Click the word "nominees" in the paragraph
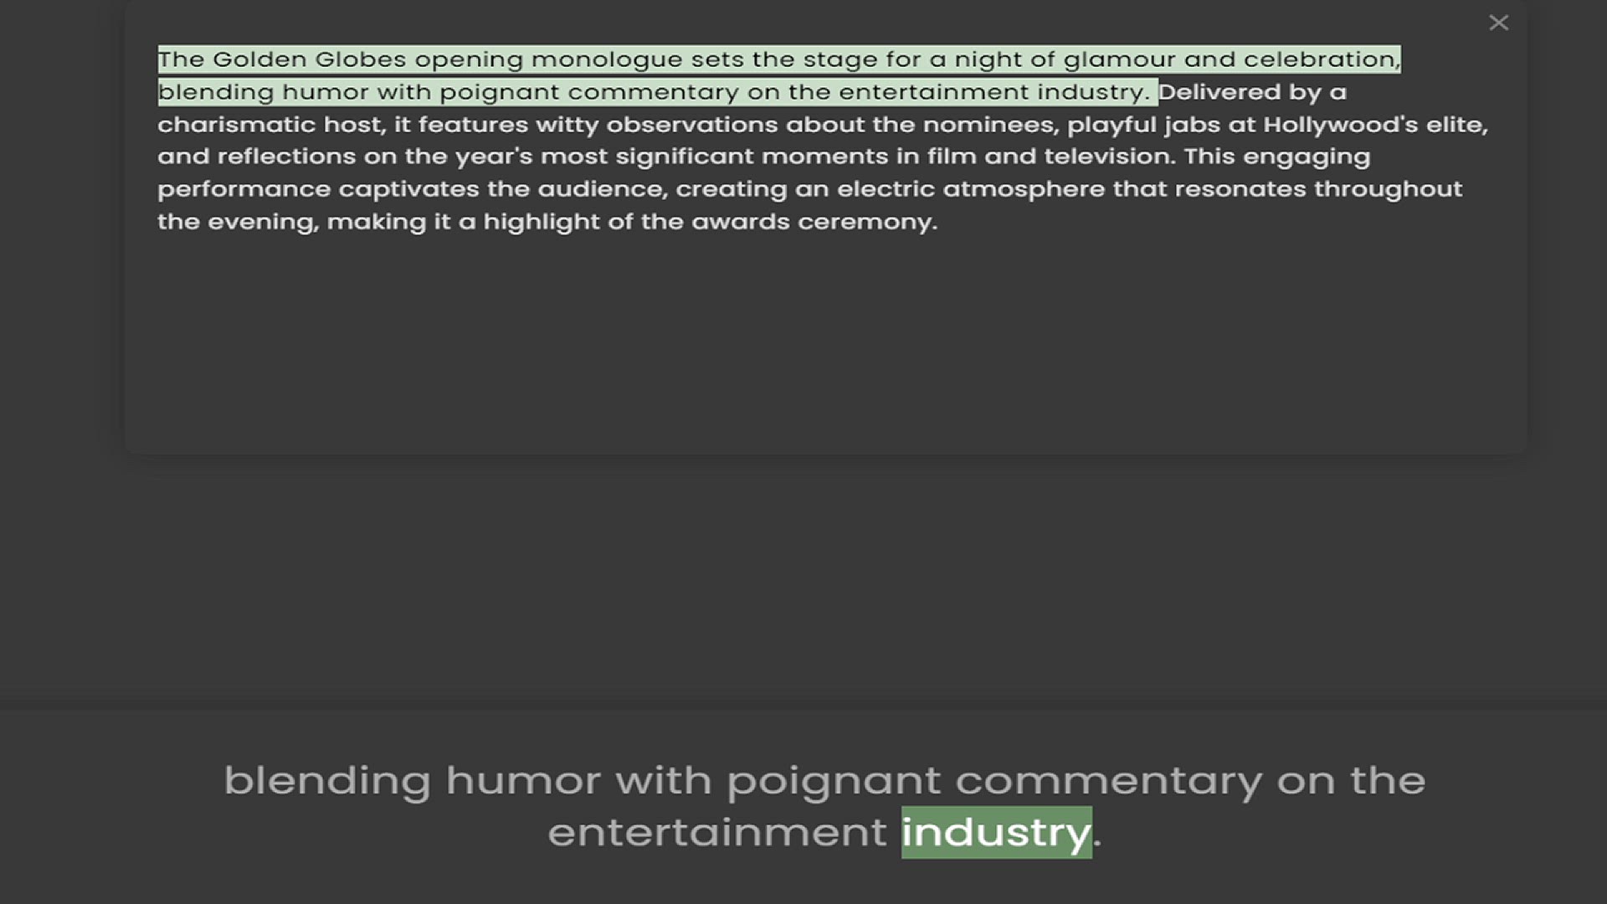 click(989, 125)
